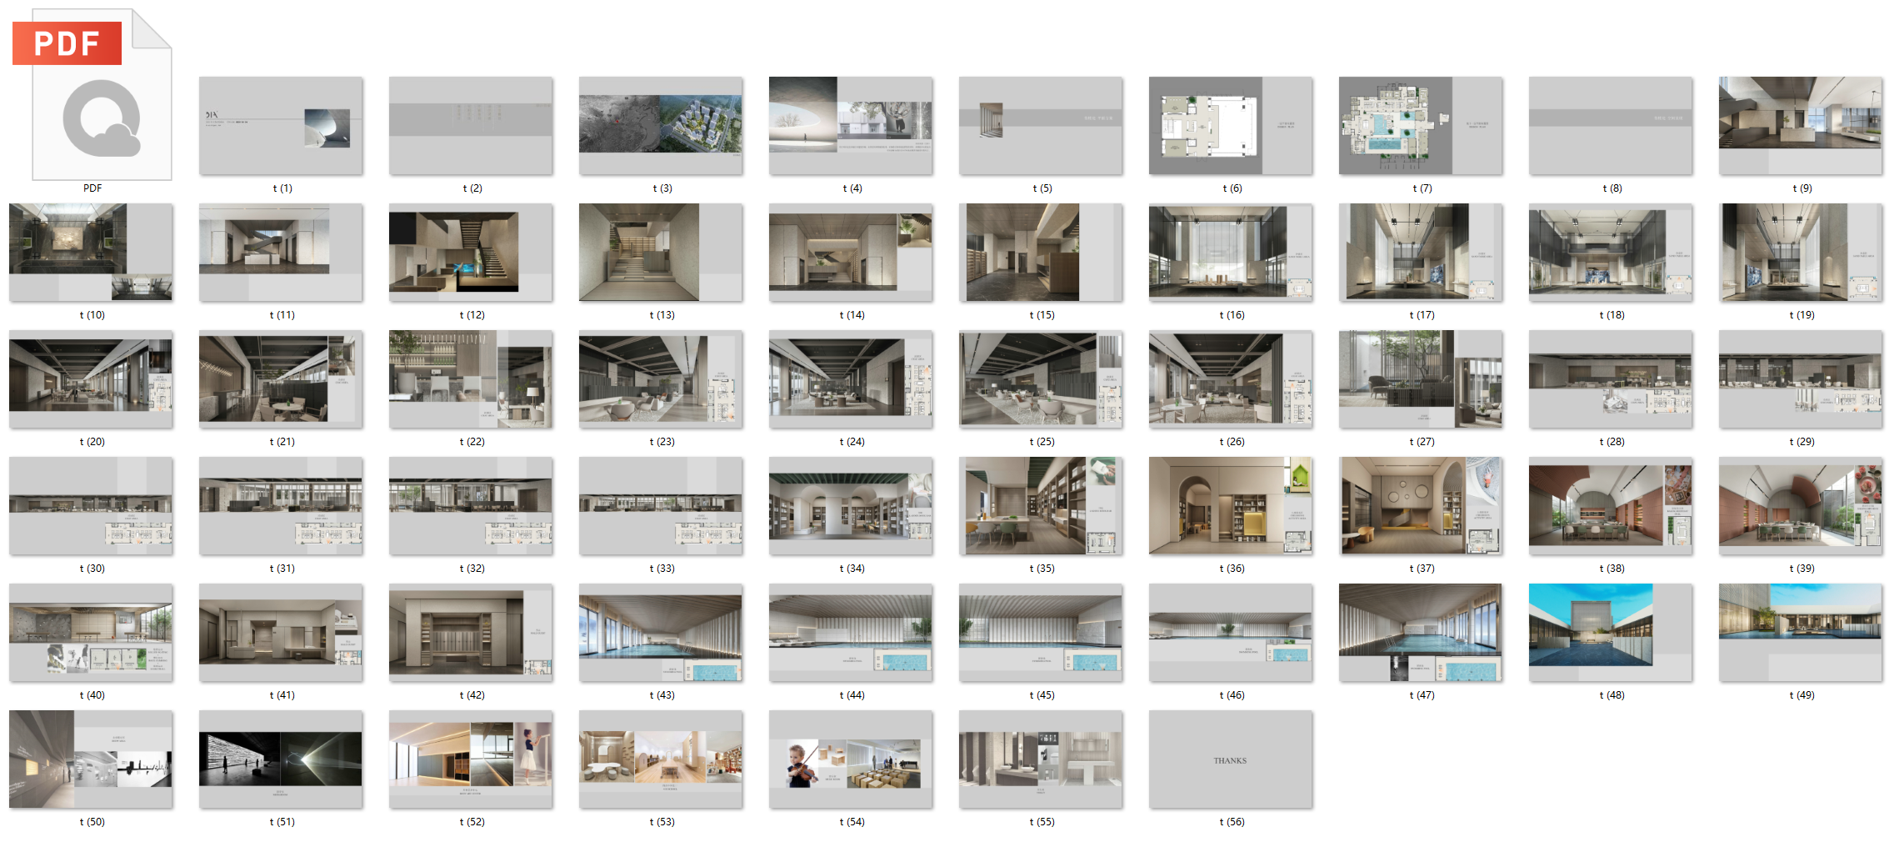Image resolution: width=1894 pixels, height=842 pixels.
Task: Select the t (43) indoor pool image
Action: pyautogui.click(x=661, y=633)
